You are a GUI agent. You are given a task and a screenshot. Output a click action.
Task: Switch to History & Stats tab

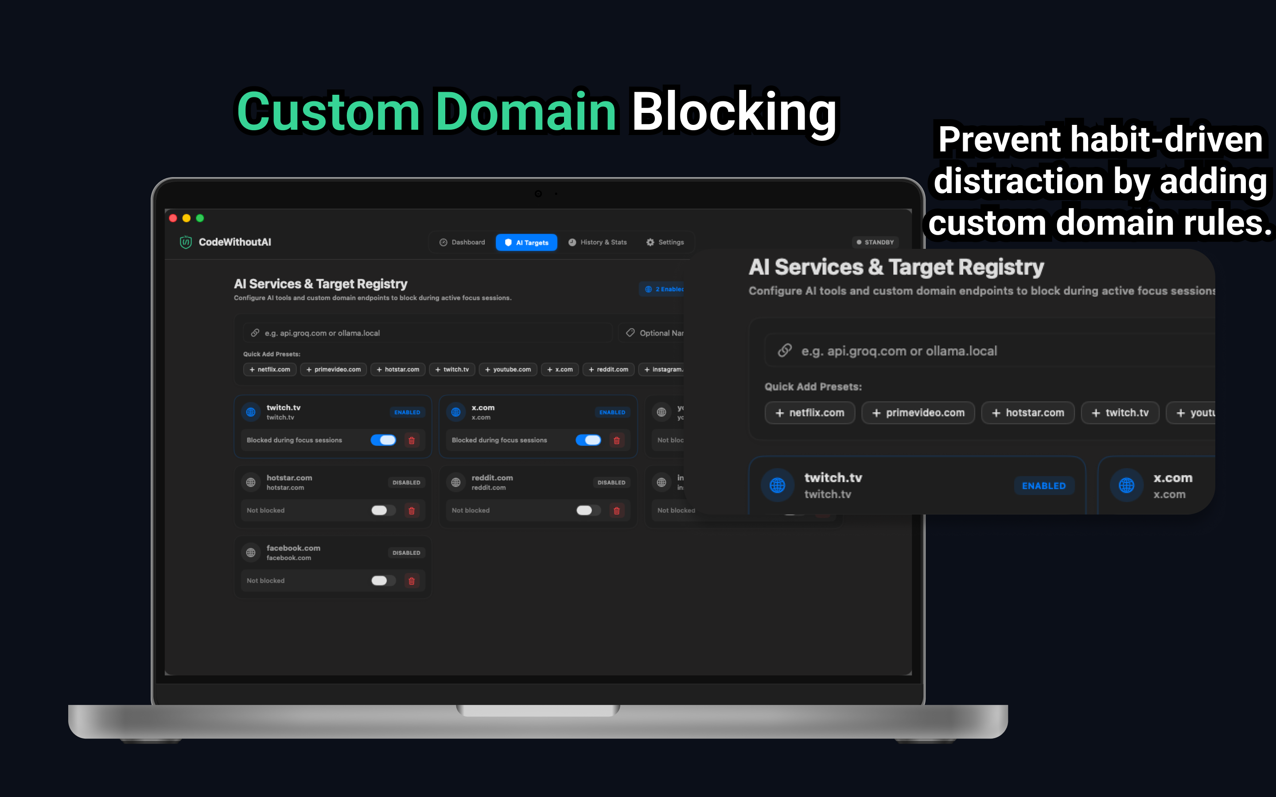coord(597,243)
